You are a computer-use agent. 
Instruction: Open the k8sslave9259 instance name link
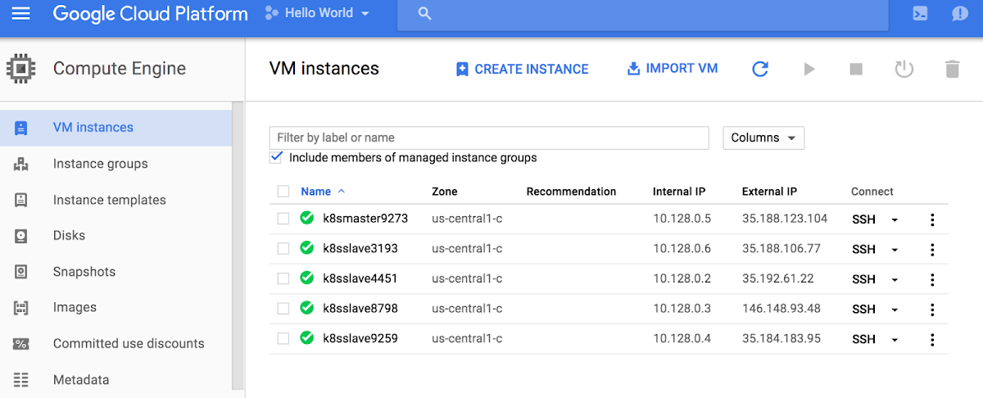tap(360, 338)
